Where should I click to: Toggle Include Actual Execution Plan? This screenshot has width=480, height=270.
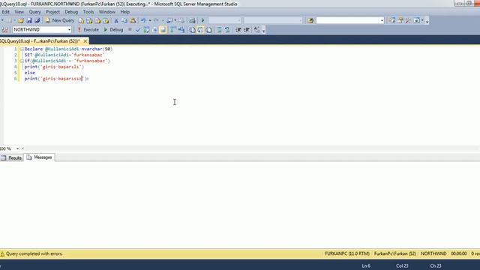[x=173, y=30]
